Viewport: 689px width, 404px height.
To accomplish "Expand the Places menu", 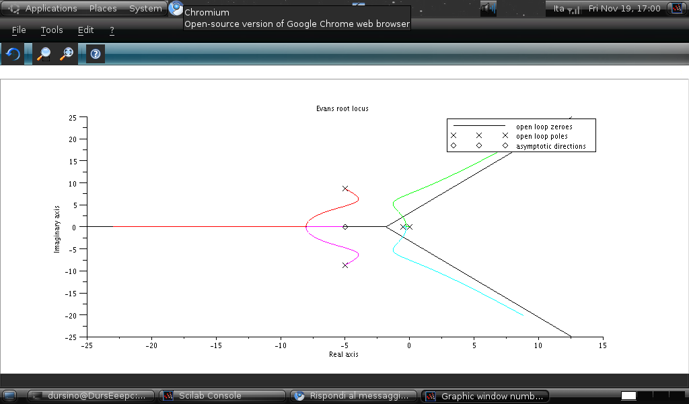I will coord(103,8).
